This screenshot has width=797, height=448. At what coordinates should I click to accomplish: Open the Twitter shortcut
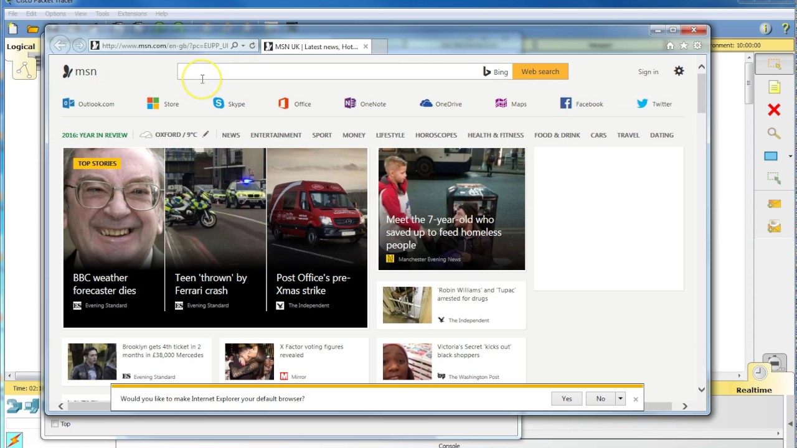tap(654, 104)
